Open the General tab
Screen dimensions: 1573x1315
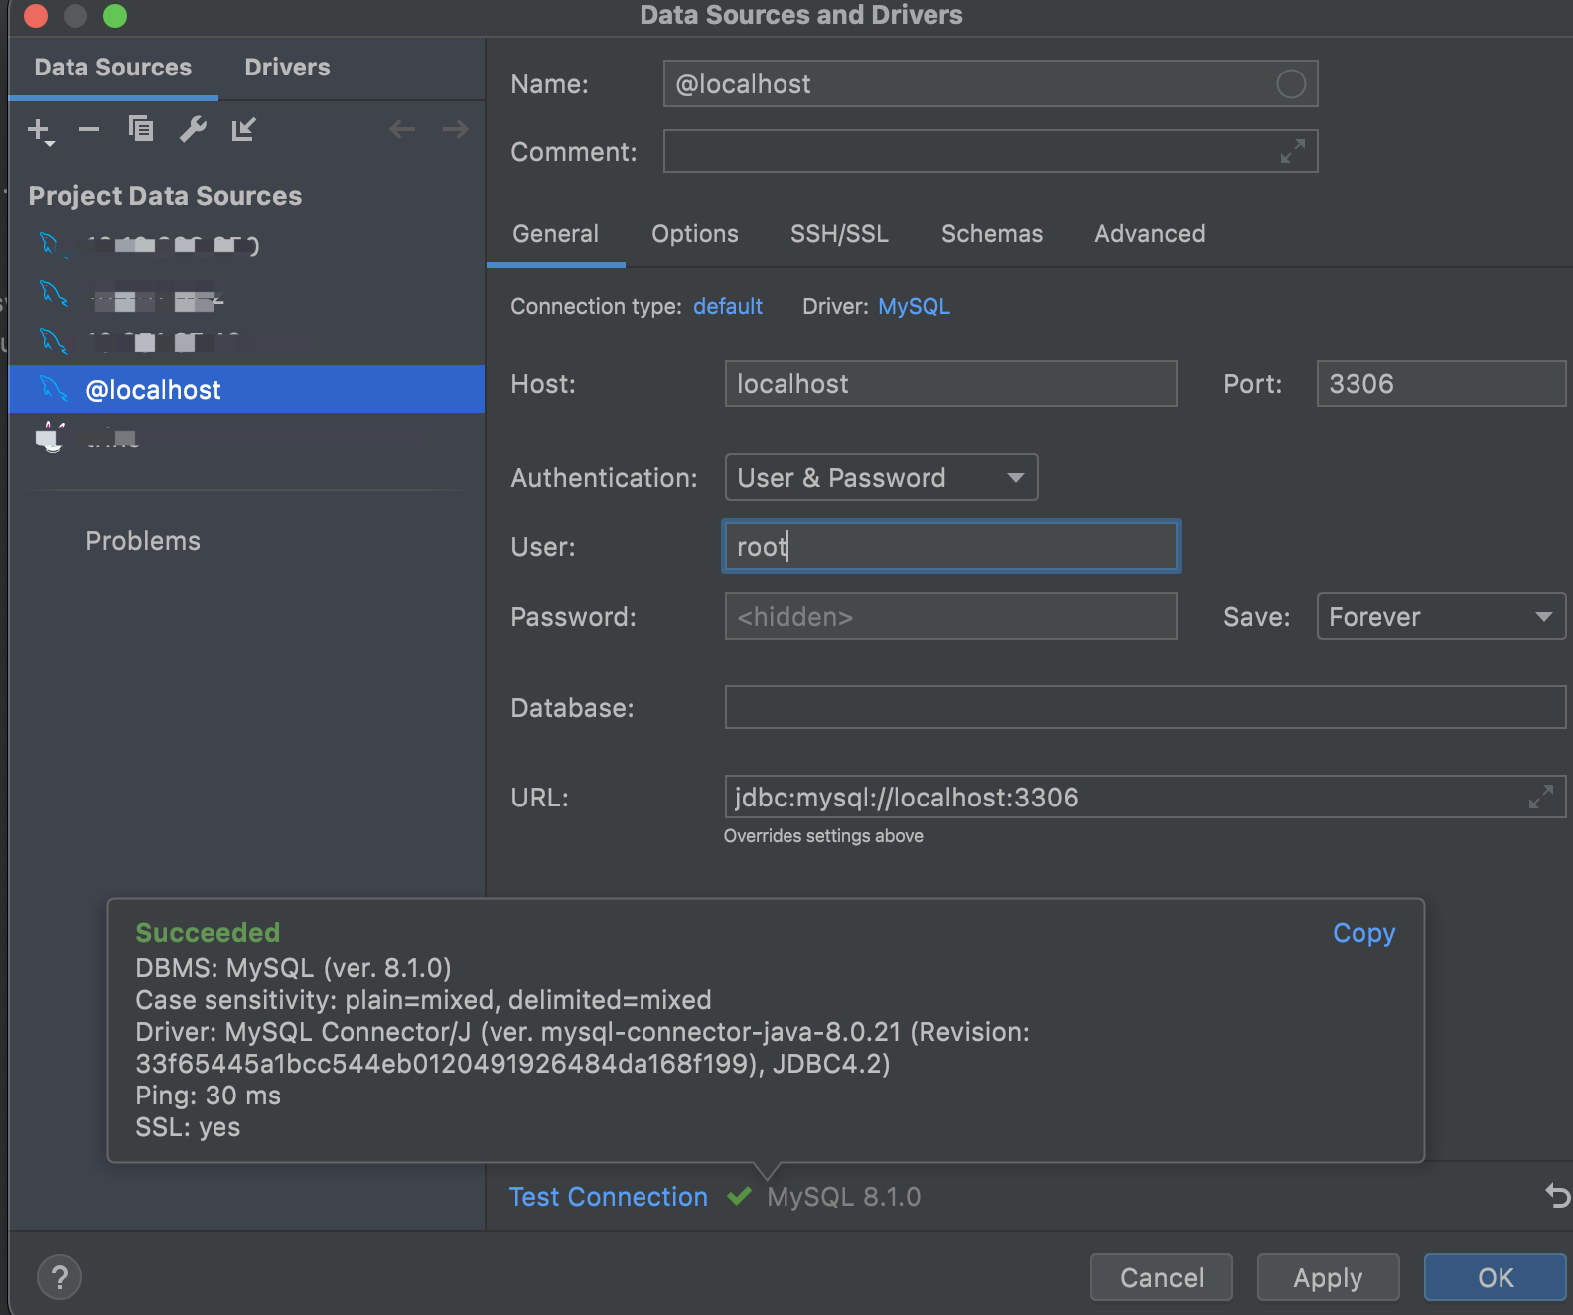(x=555, y=234)
